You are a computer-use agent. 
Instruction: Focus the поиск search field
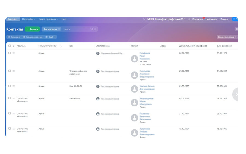click(76, 29)
